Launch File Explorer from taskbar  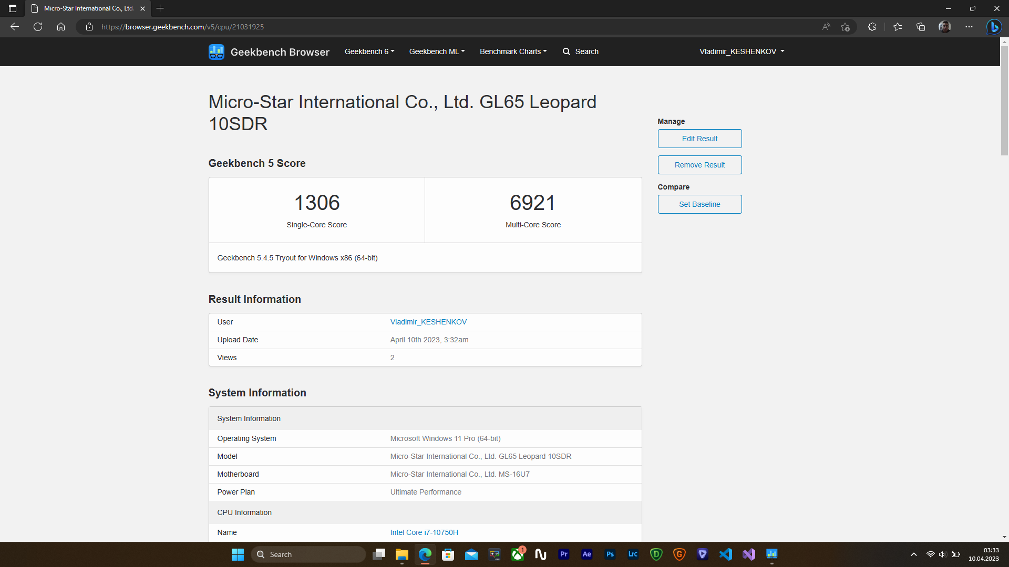(x=402, y=554)
